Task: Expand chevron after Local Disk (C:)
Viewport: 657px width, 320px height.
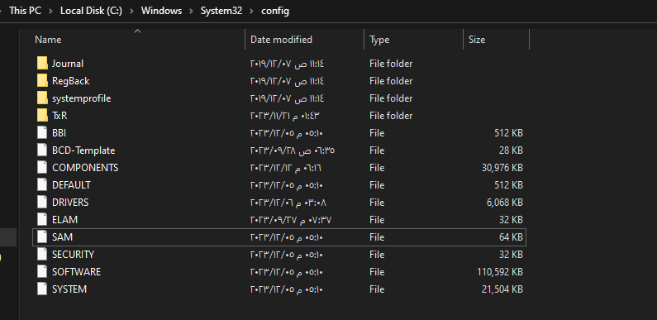Action: pyautogui.click(x=131, y=12)
